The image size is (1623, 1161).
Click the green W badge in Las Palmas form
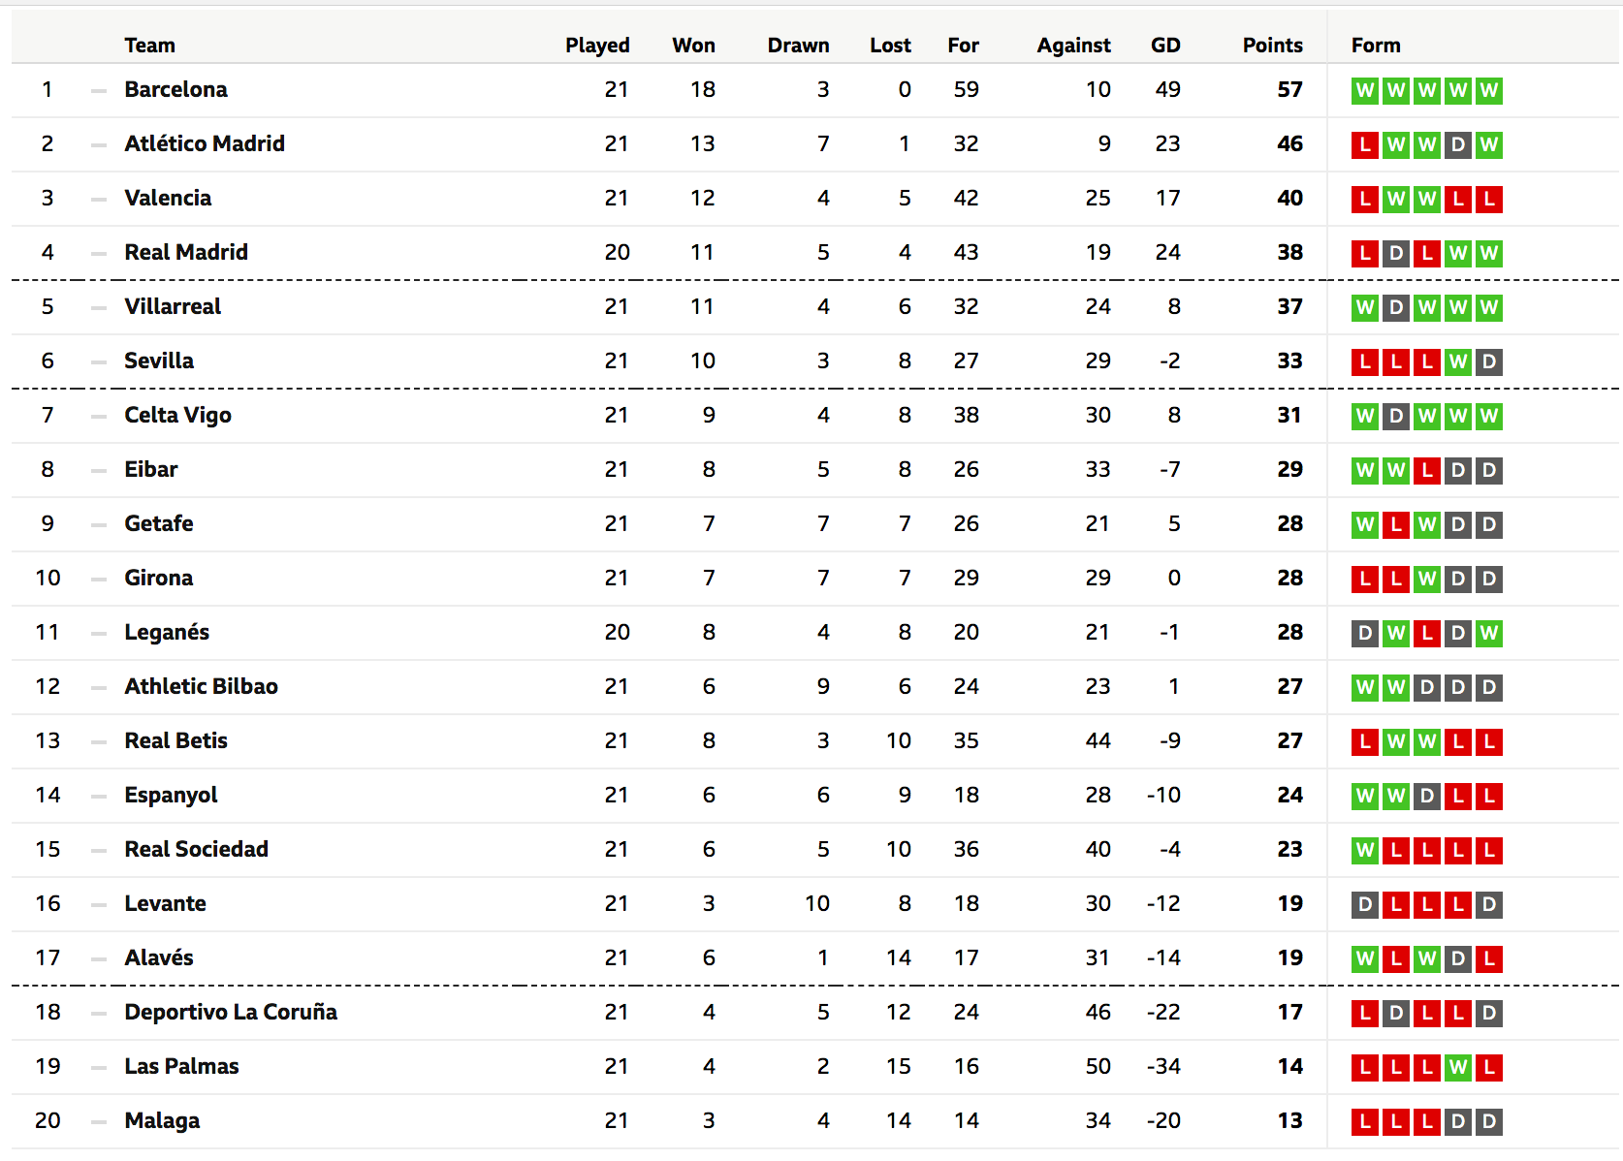[x=1458, y=1067]
